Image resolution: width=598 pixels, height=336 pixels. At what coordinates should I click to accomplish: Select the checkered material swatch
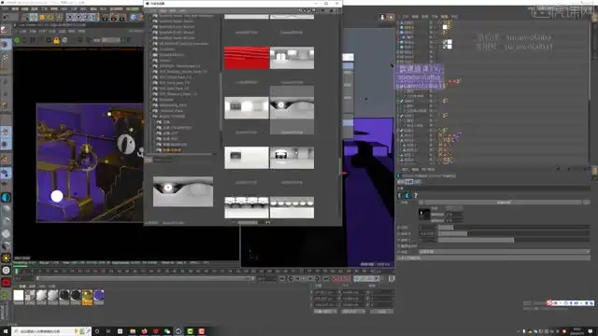coord(30,296)
